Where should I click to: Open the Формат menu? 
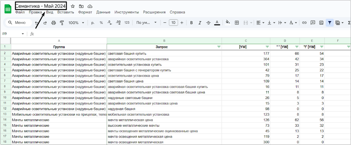[85, 12]
